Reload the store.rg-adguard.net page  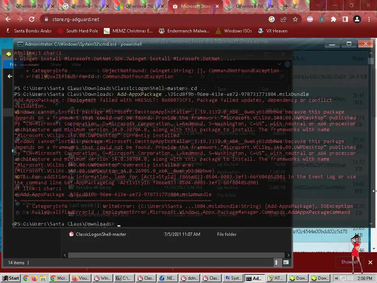tap(32, 19)
